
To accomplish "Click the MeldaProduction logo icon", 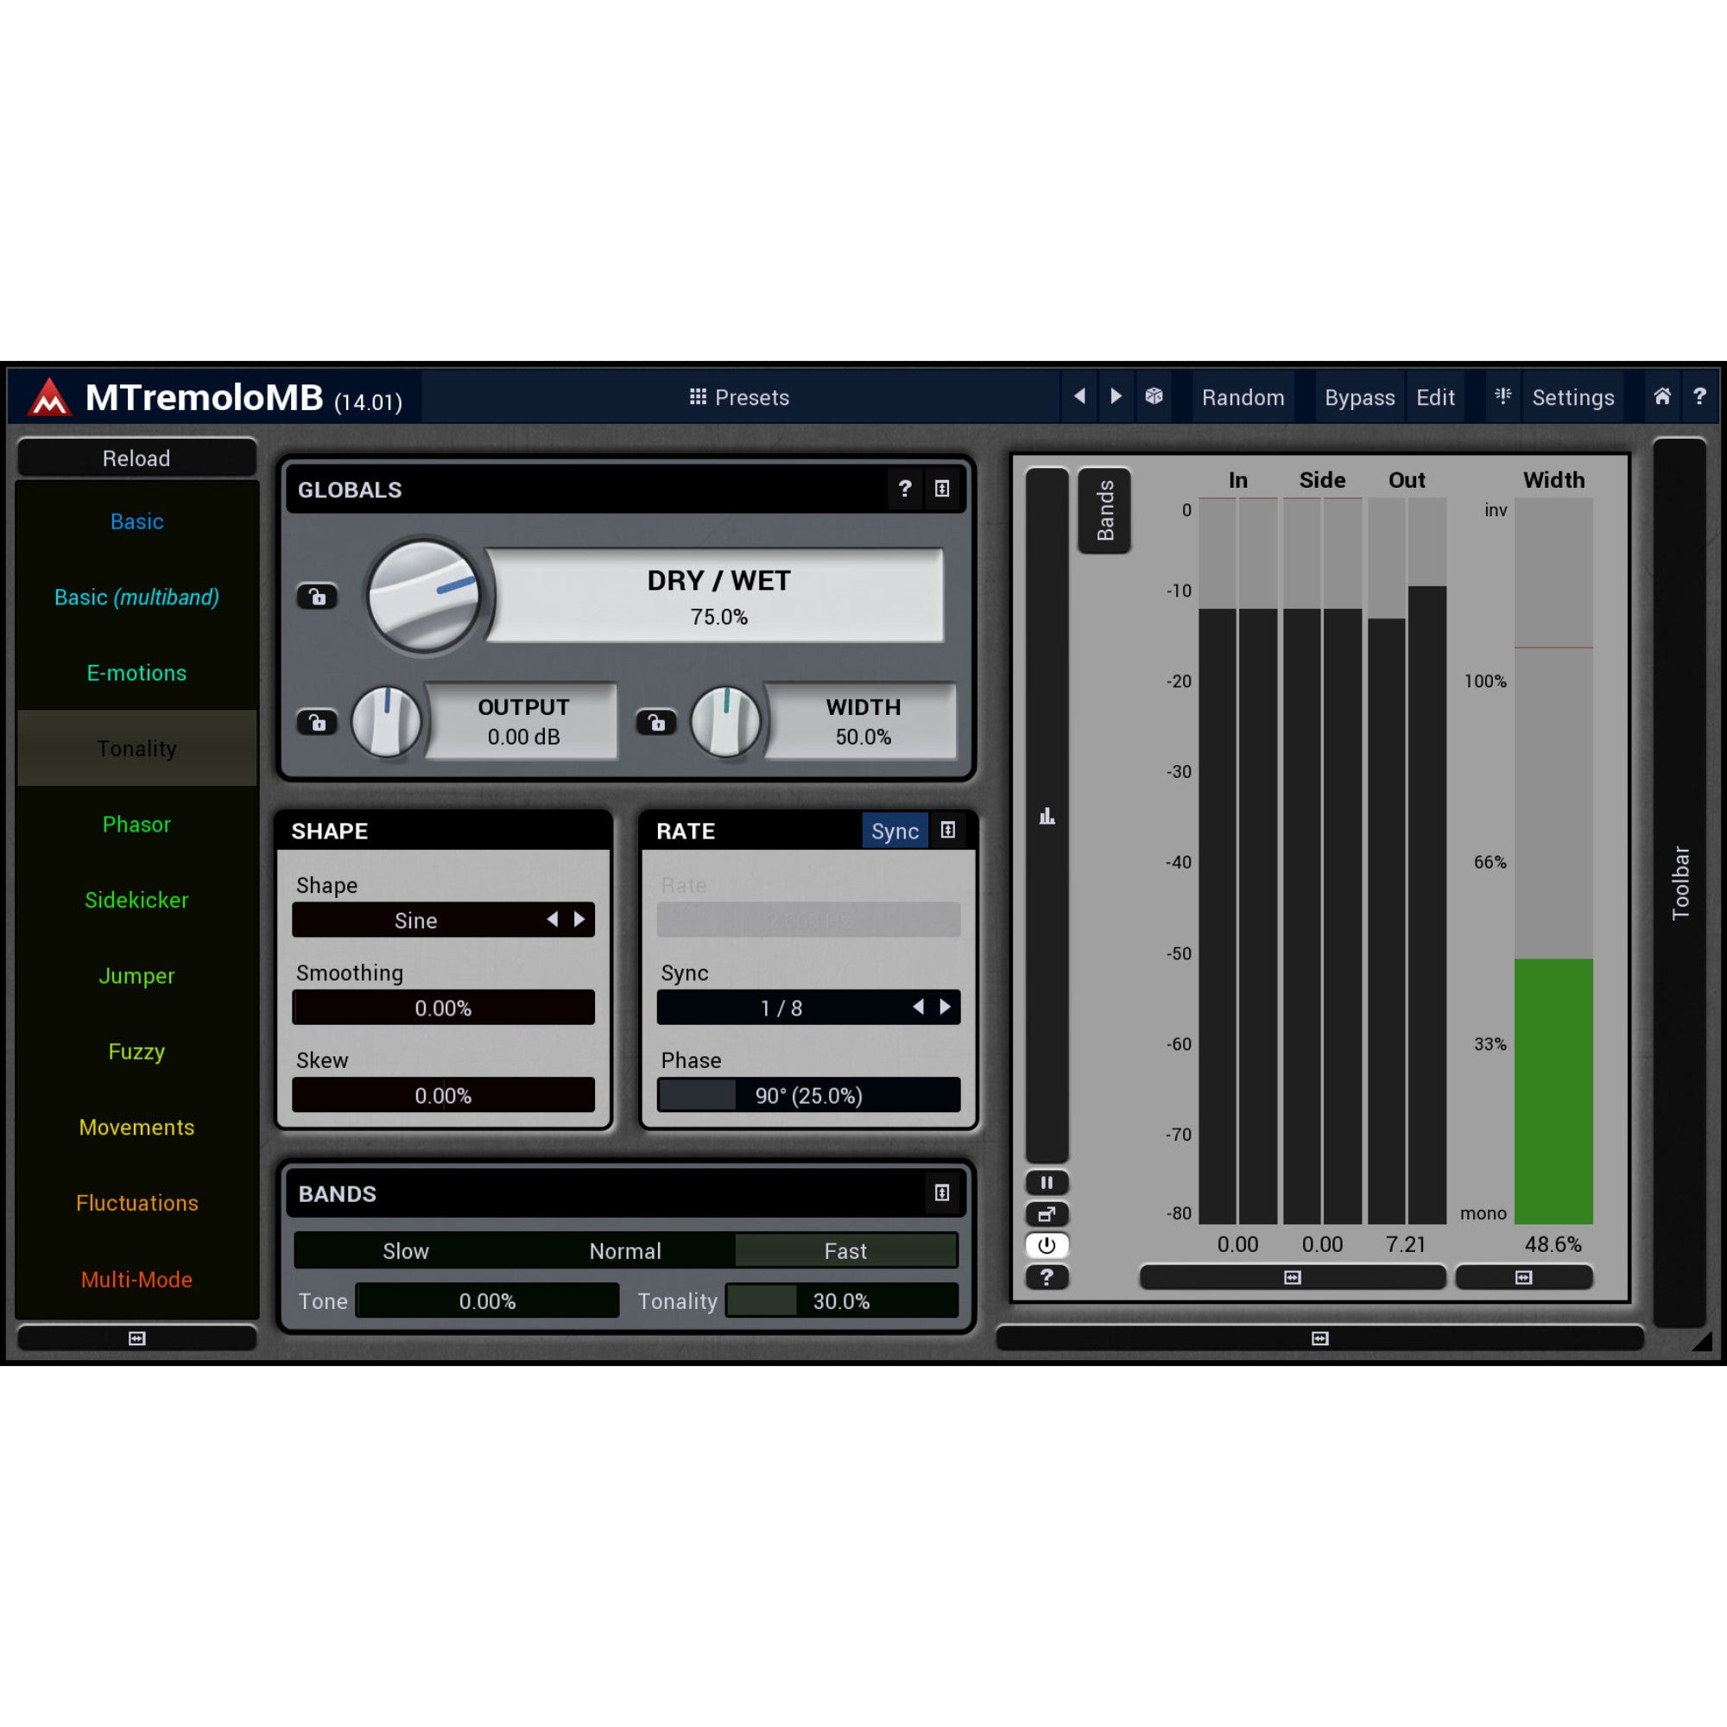I will pyautogui.click(x=49, y=397).
